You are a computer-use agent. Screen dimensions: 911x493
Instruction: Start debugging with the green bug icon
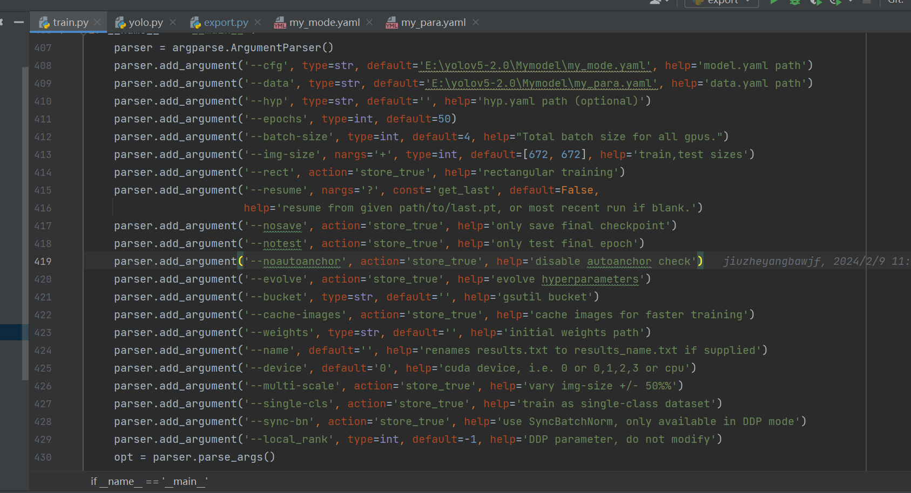point(794,2)
